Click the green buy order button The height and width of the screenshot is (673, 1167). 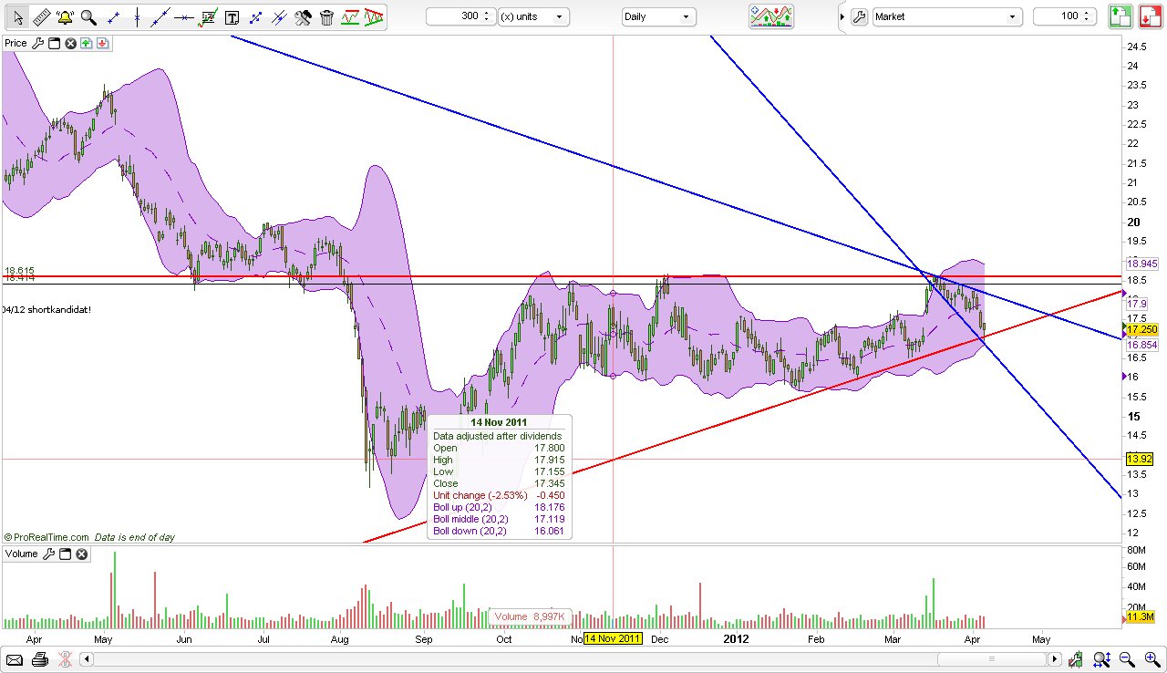coord(1120,16)
